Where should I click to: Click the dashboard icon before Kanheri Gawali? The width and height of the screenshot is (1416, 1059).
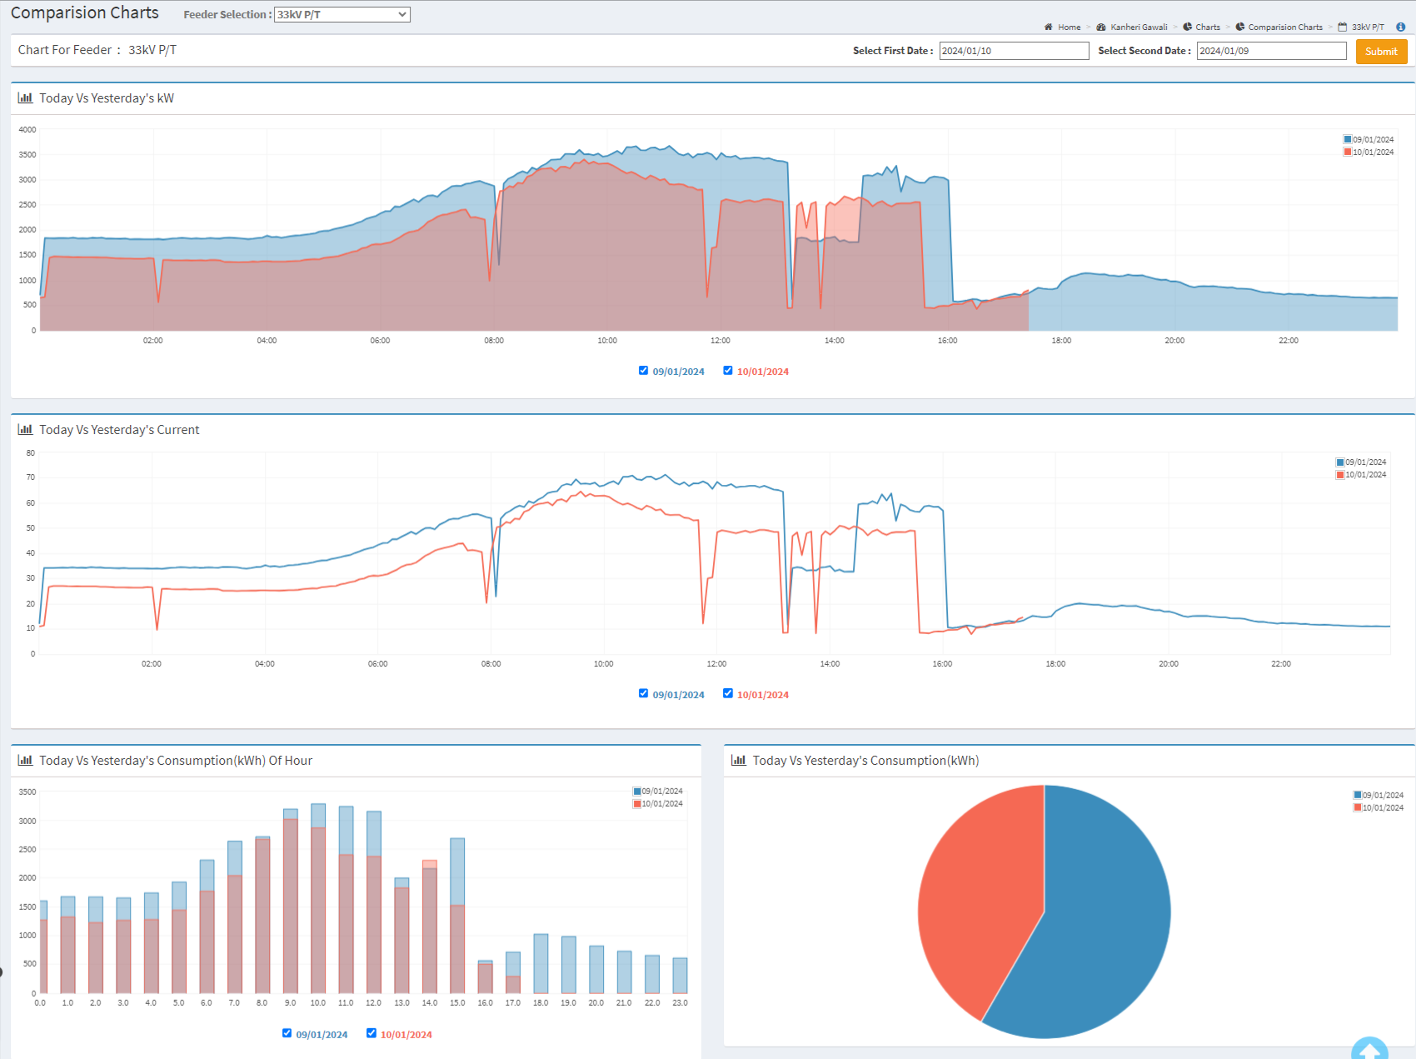tap(1101, 27)
